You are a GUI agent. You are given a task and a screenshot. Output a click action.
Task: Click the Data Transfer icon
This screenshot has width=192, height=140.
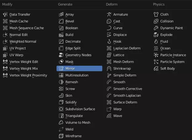pyautogui.click(x=5, y=14)
